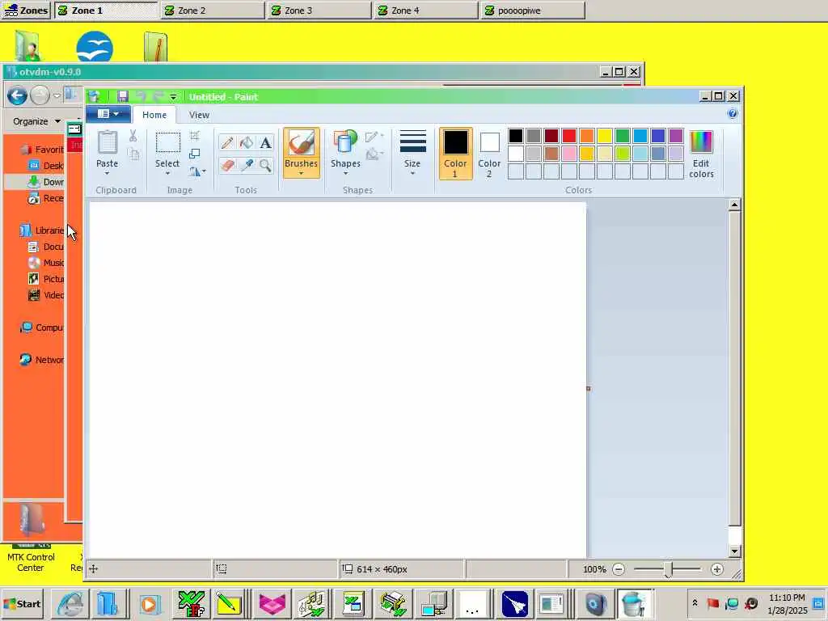Click the Undo icon in quick access toolbar

click(x=141, y=96)
